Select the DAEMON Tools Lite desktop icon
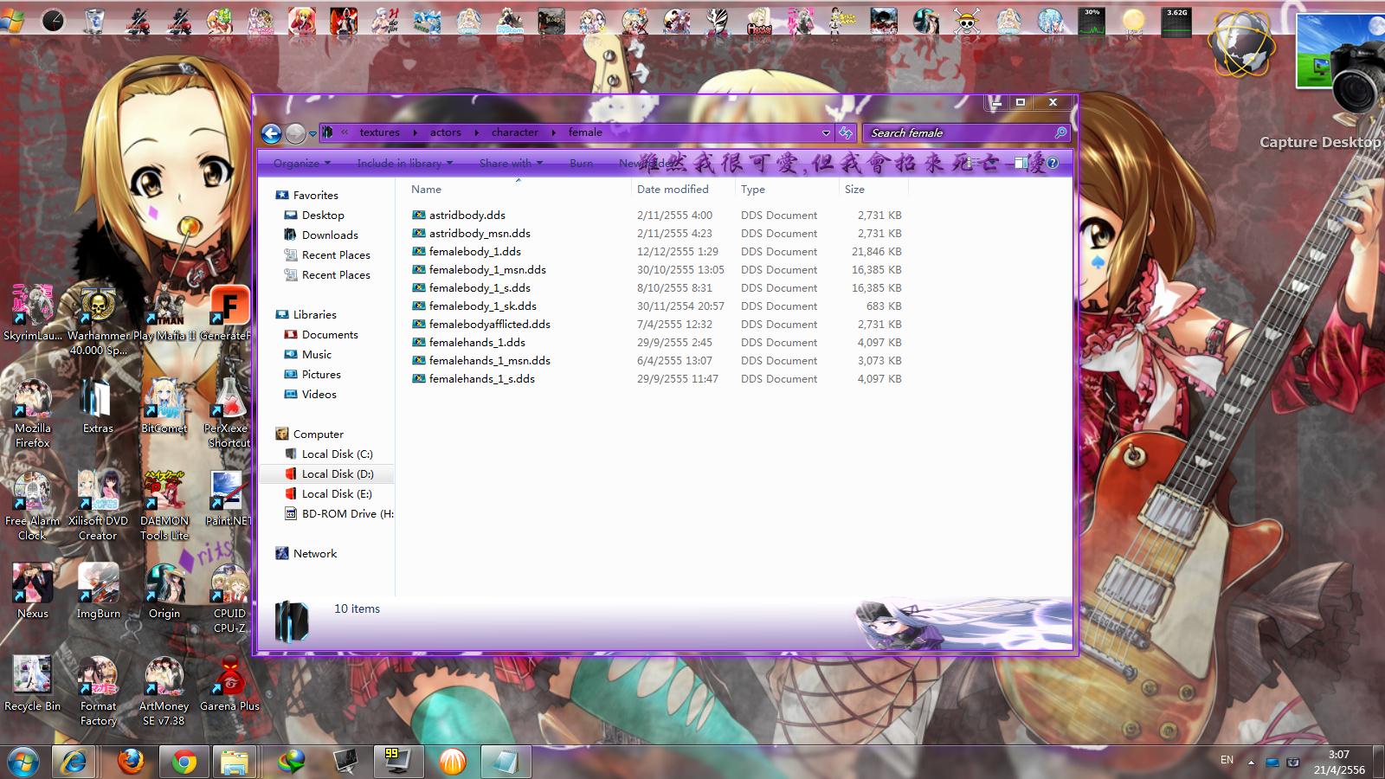The height and width of the screenshot is (779, 1385). (164, 506)
